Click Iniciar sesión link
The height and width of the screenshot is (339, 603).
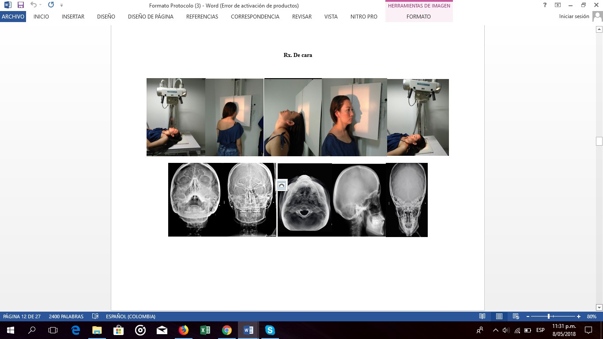[574, 16]
